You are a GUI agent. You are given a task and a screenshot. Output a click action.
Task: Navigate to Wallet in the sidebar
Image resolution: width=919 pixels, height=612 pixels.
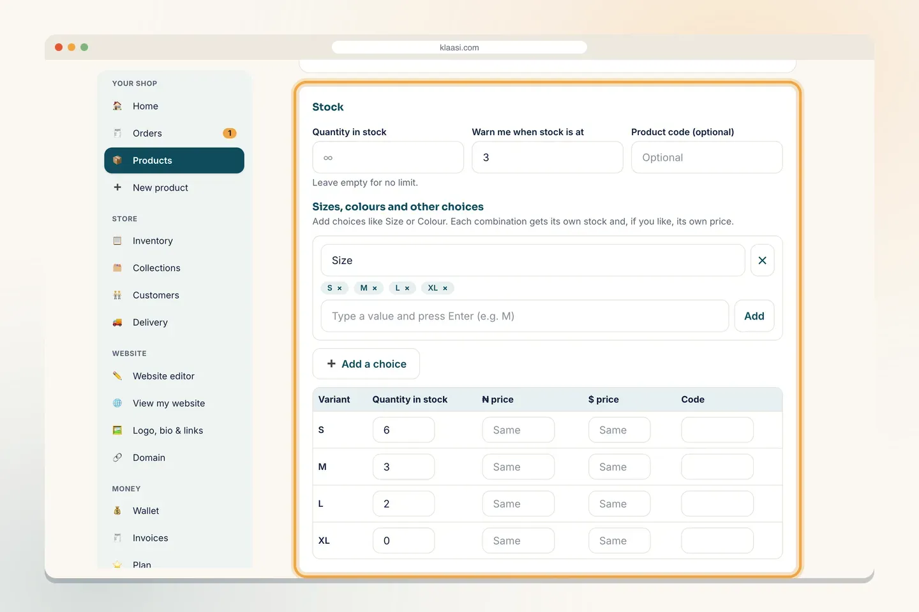point(174,511)
